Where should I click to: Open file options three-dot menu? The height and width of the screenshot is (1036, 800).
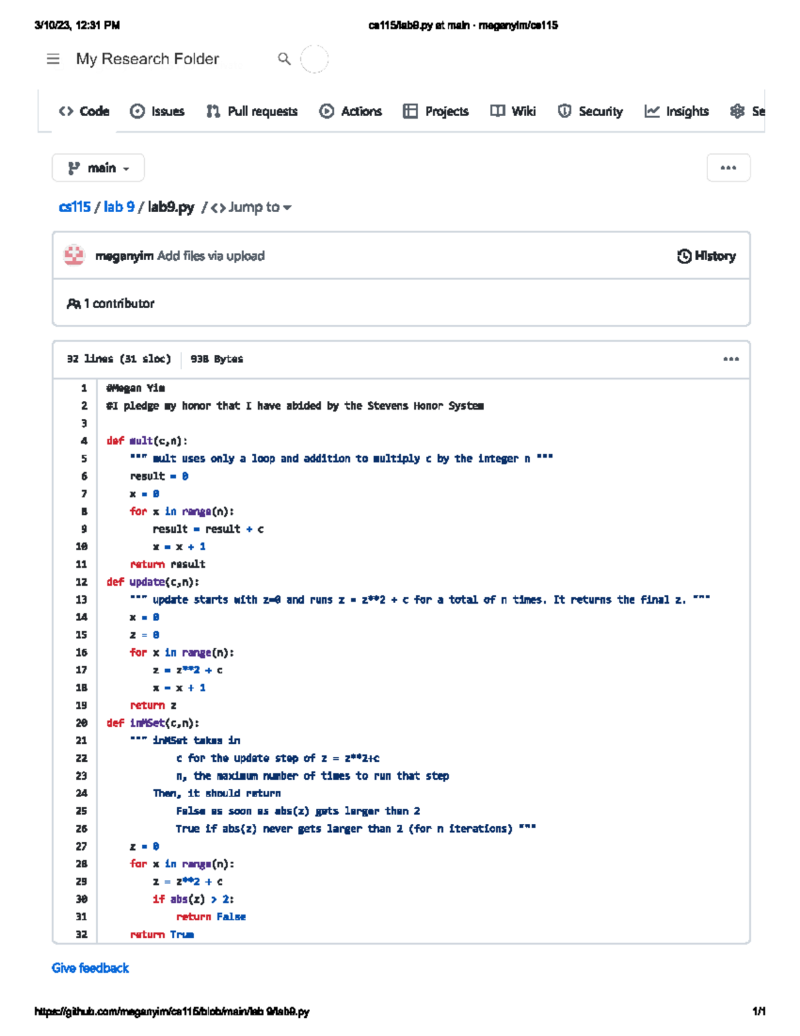(x=731, y=359)
